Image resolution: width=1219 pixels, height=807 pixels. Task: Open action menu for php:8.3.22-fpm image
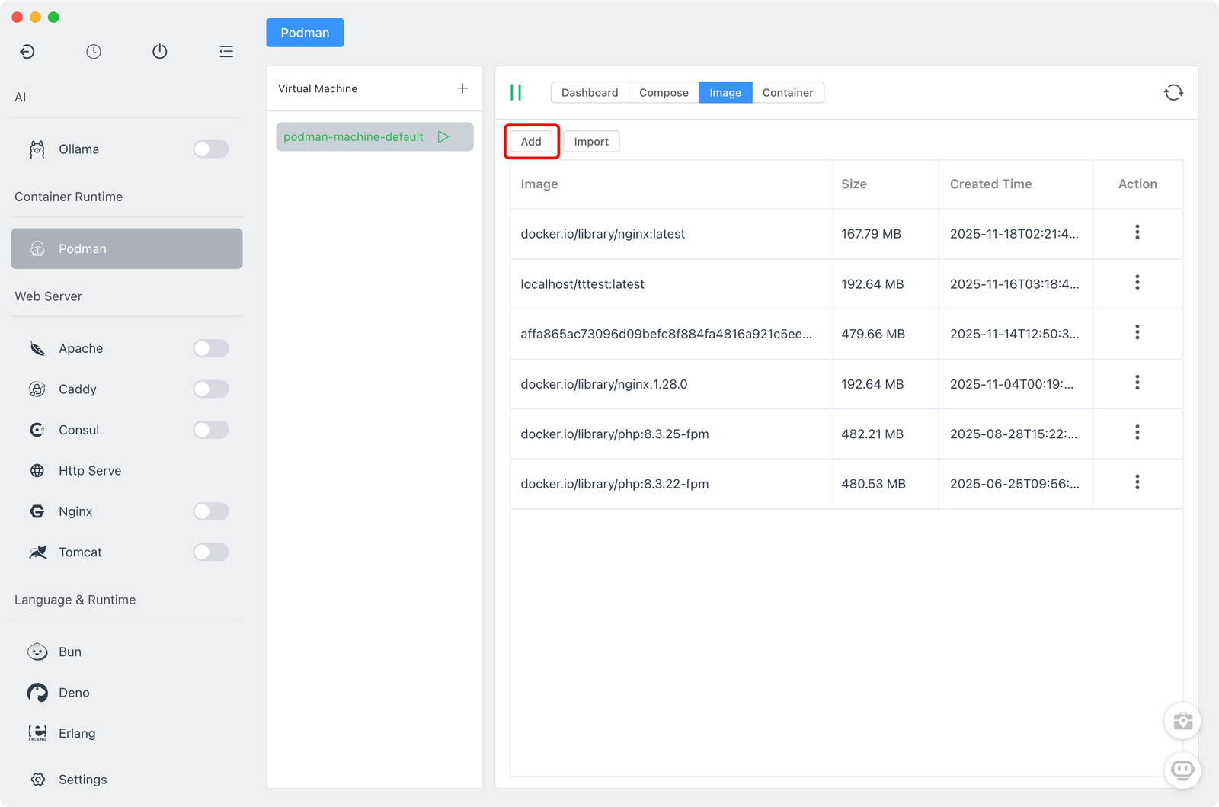click(1137, 482)
